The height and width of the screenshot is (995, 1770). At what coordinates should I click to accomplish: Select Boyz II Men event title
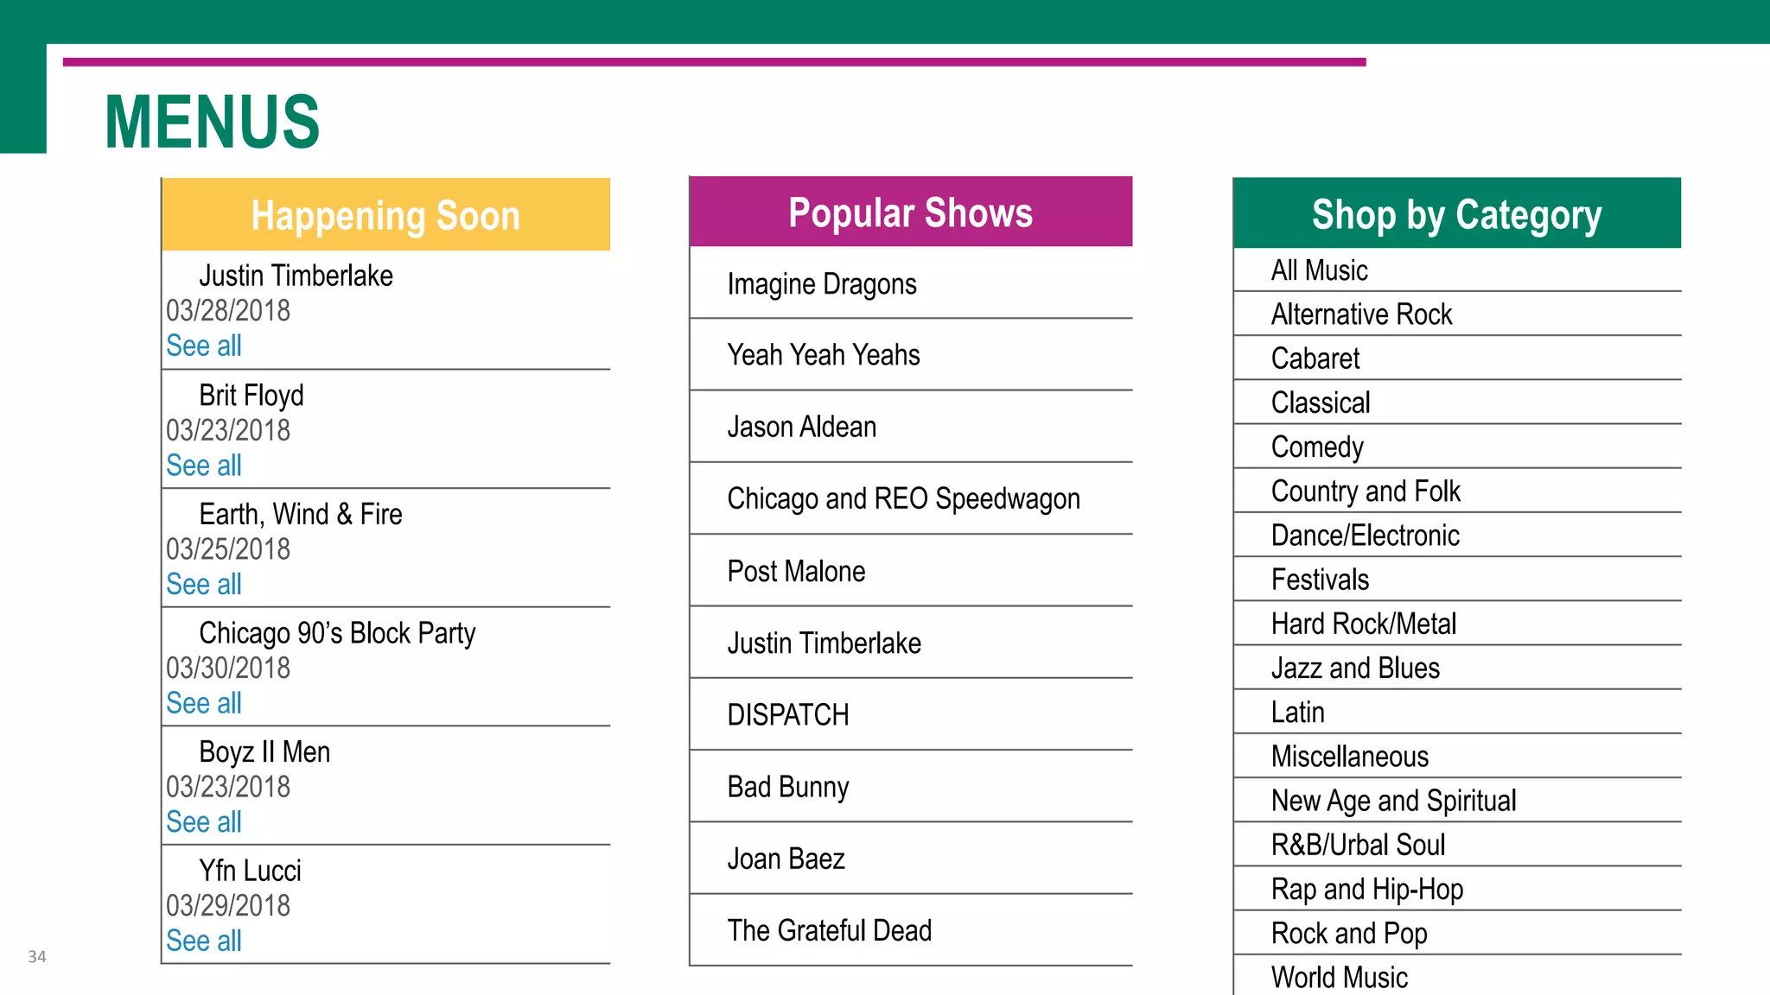(264, 752)
